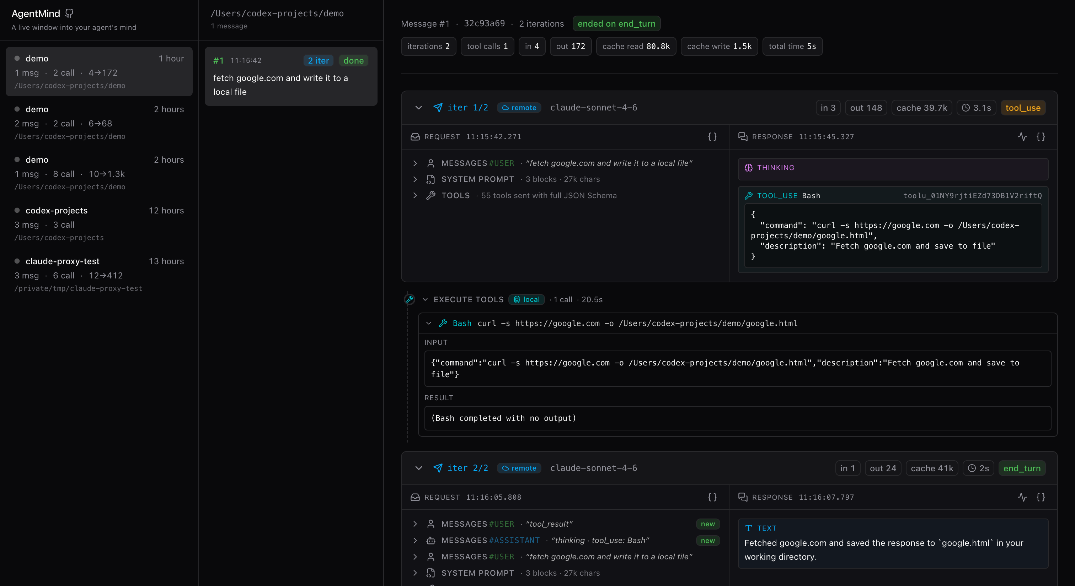Click the out 24 badge on iter 2/2
Image resolution: width=1075 pixels, height=586 pixels.
883,468
